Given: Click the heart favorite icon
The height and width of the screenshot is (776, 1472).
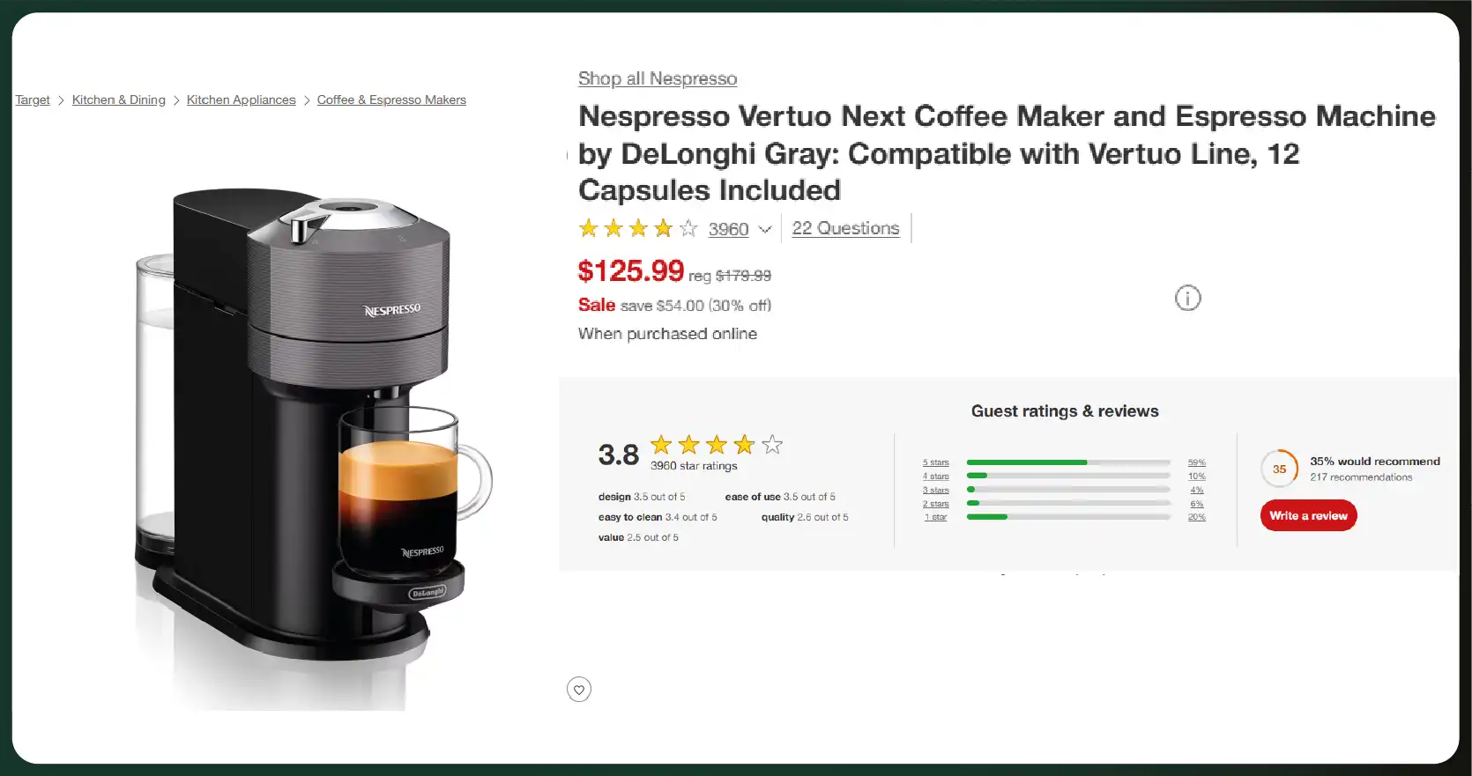Looking at the screenshot, I should point(579,690).
